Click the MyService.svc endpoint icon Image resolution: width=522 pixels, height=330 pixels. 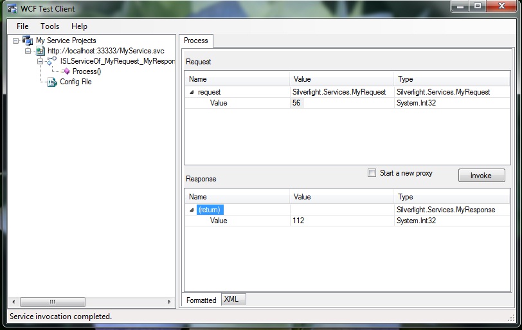[40, 51]
